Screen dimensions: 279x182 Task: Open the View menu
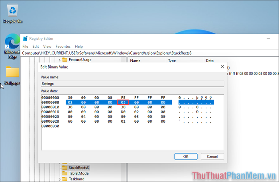click(x=47, y=46)
